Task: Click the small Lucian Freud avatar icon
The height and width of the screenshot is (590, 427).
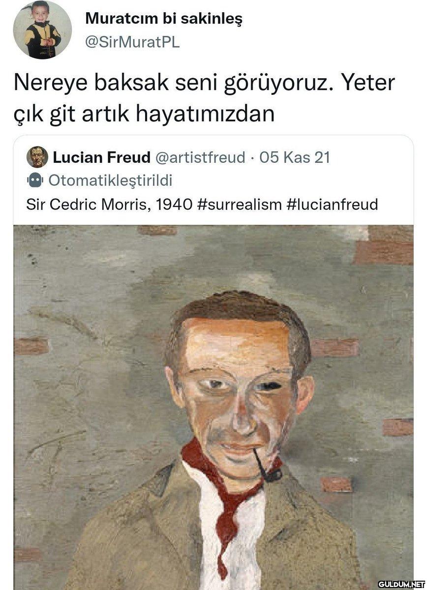Action: tap(37, 157)
